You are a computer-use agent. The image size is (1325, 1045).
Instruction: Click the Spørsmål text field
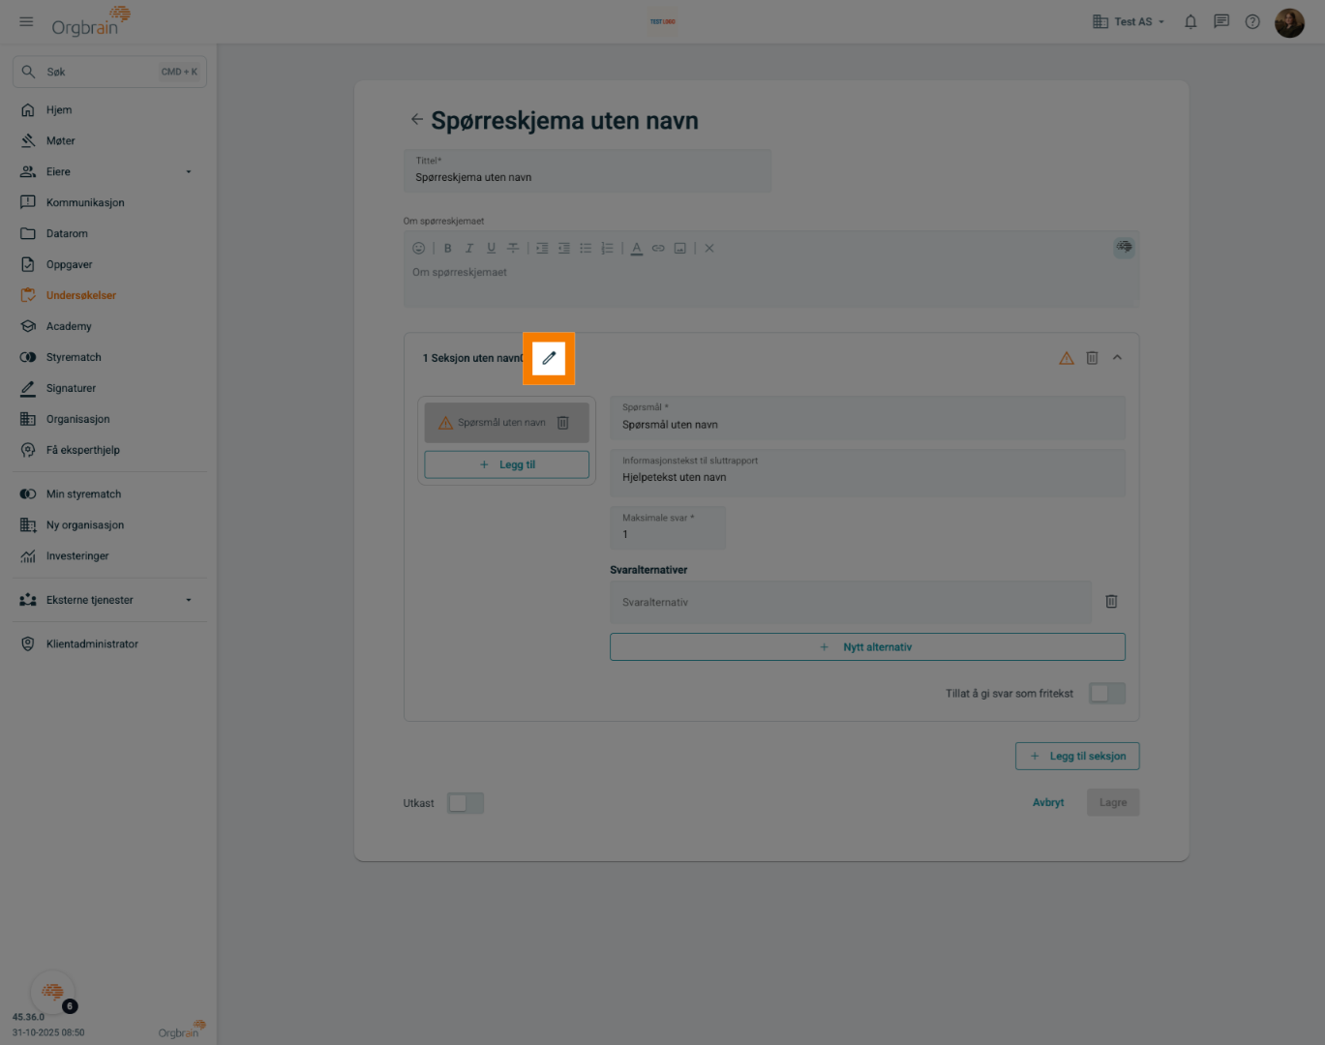[x=867, y=418]
